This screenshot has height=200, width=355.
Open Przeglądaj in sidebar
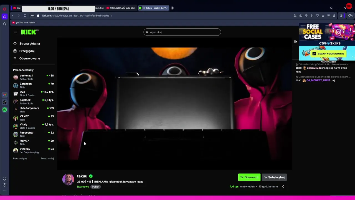coord(24,51)
